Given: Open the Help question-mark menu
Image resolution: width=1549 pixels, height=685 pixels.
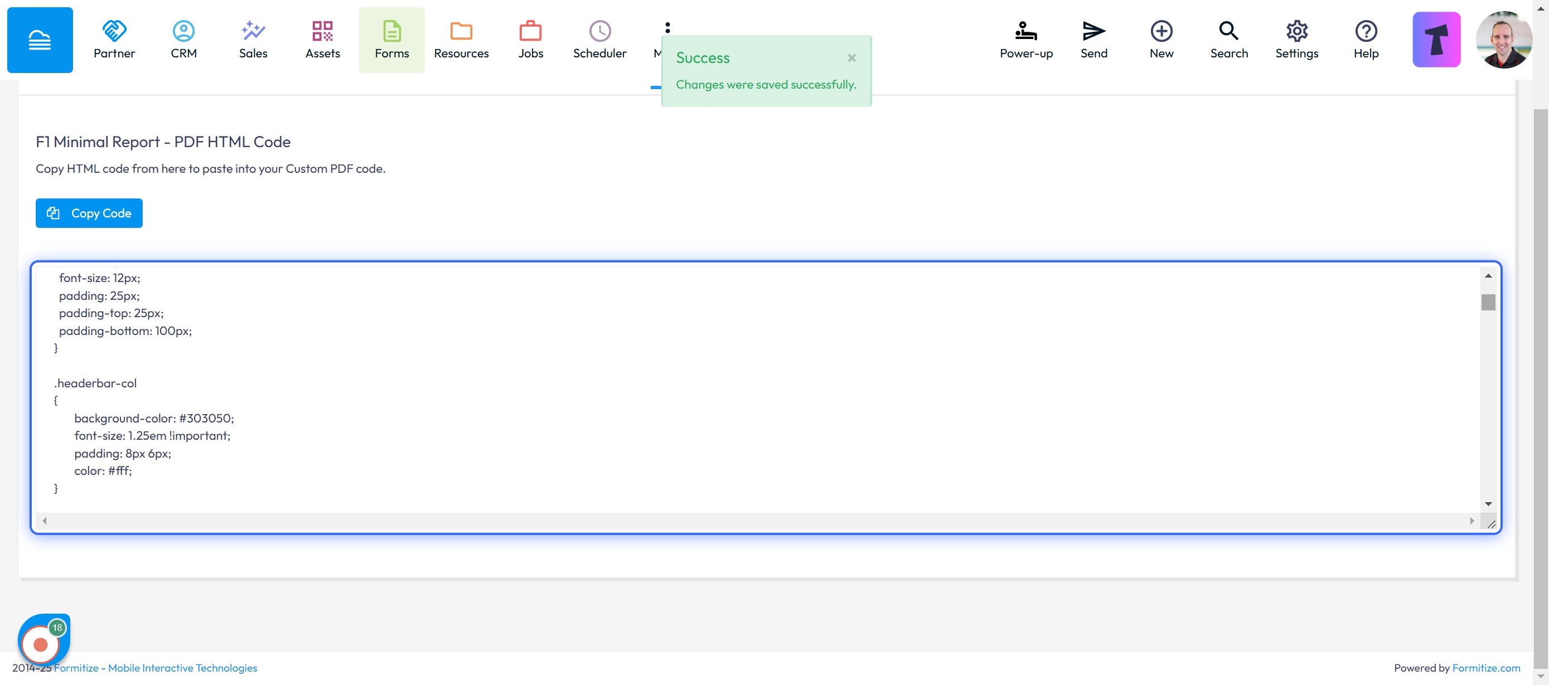Looking at the screenshot, I should 1366,40.
